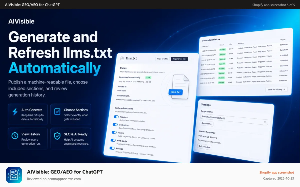Click the green Live status badge
Viewport: 300px width, 187px height.
148,78
